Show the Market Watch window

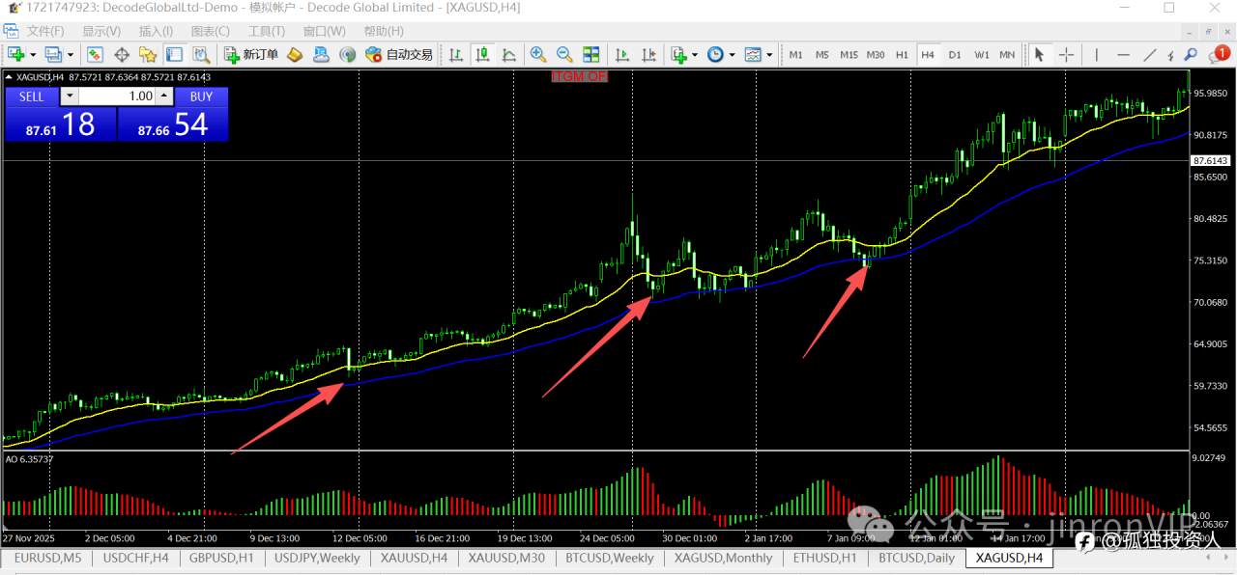(95, 55)
